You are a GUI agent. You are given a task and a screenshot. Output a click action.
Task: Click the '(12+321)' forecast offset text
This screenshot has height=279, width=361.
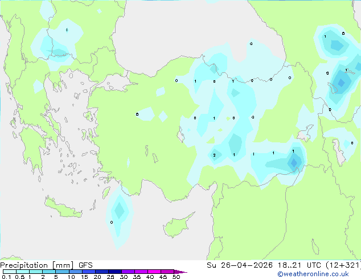click(343, 265)
